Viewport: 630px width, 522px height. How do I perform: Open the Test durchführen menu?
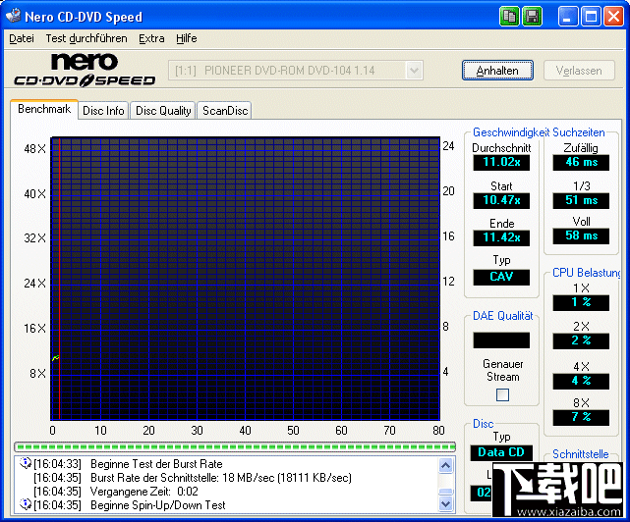pos(86,38)
